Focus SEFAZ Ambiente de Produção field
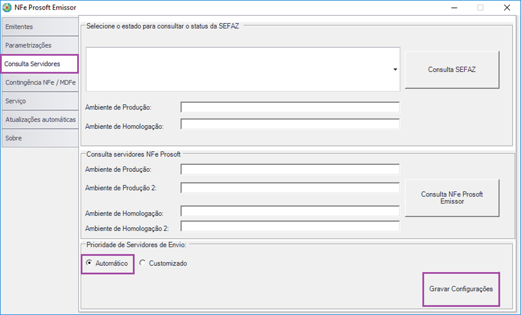 [290, 108]
